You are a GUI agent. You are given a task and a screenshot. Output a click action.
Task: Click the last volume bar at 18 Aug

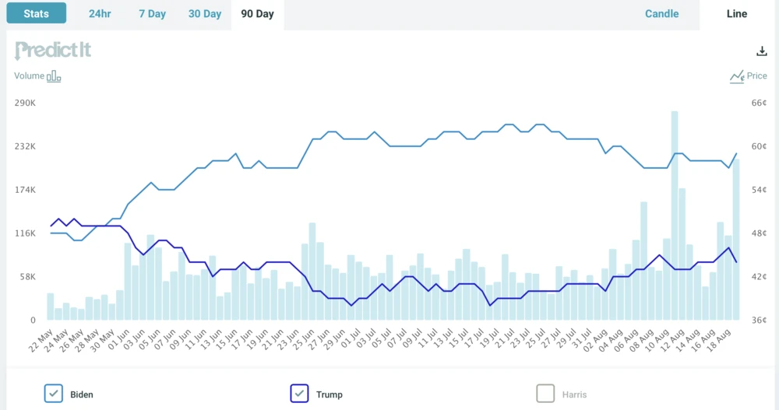[735, 241]
